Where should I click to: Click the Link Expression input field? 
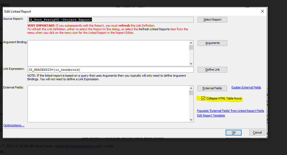point(111,70)
